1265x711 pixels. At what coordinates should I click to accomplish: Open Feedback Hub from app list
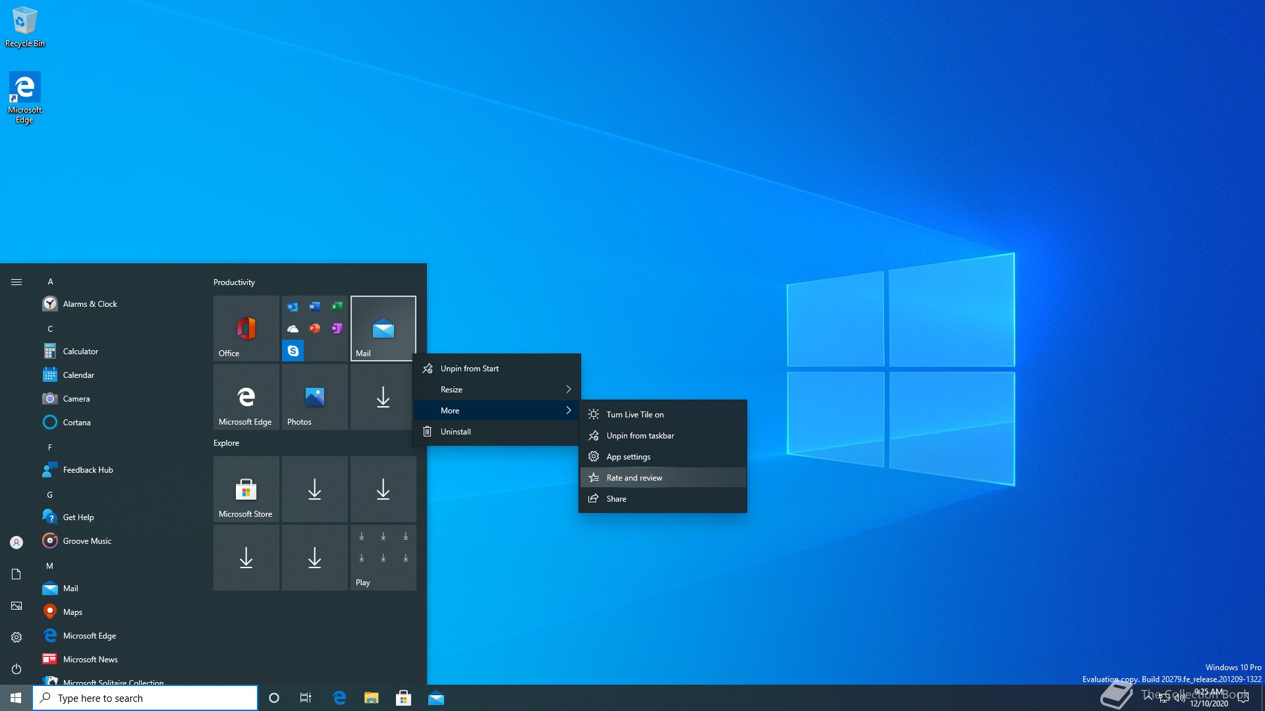click(88, 470)
